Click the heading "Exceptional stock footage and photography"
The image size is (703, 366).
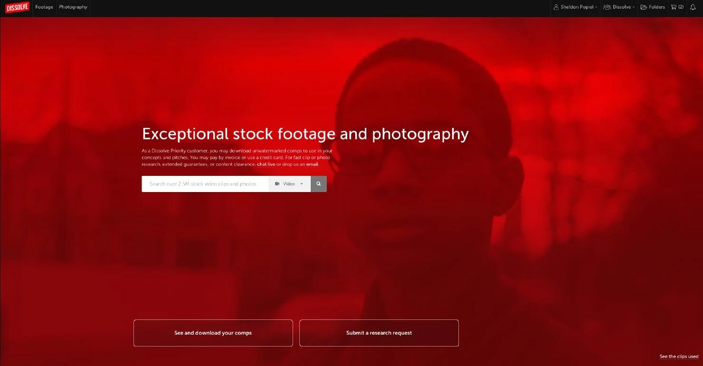(305, 134)
